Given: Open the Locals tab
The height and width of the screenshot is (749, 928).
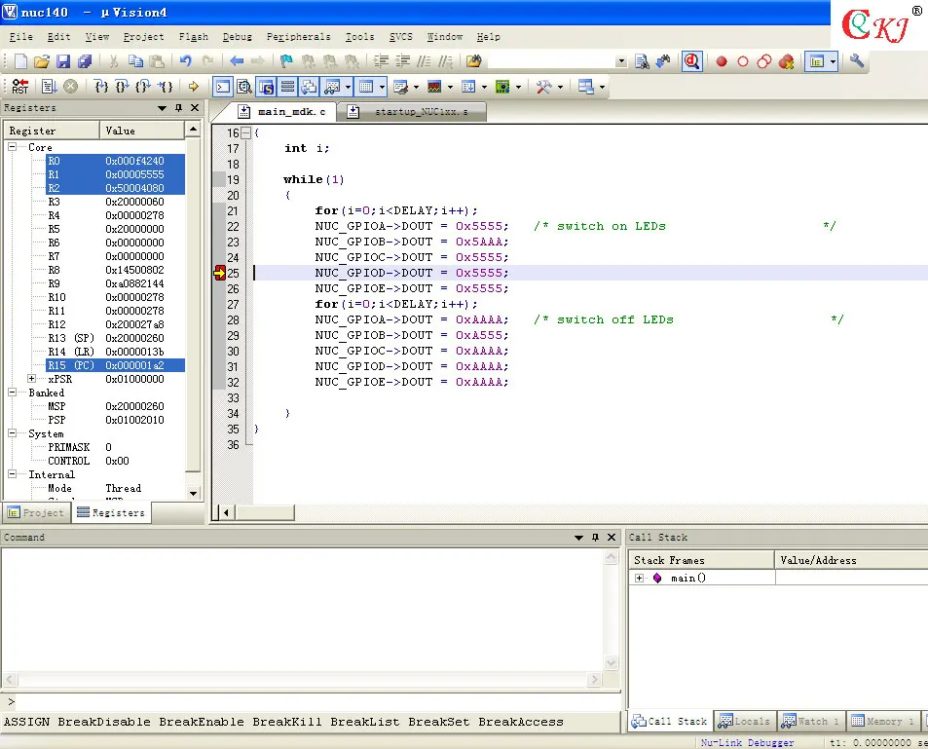Looking at the screenshot, I should 745,721.
